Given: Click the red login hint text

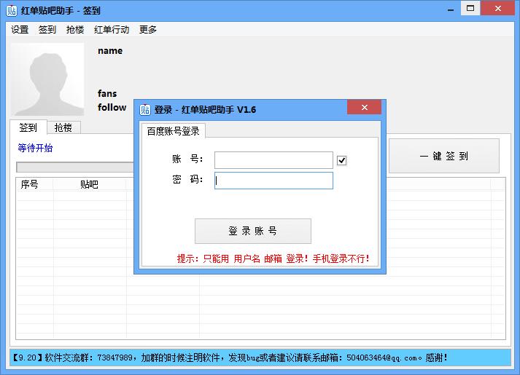Looking at the screenshot, I should pyautogui.click(x=273, y=258).
